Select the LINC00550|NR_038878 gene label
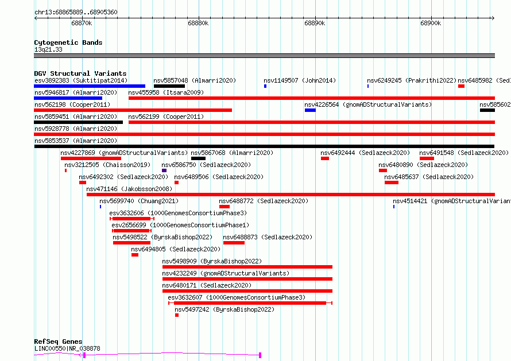511x361 pixels. [x=67, y=348]
